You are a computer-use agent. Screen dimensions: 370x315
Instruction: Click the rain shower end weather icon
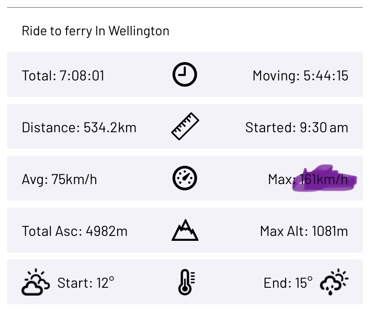click(x=334, y=282)
